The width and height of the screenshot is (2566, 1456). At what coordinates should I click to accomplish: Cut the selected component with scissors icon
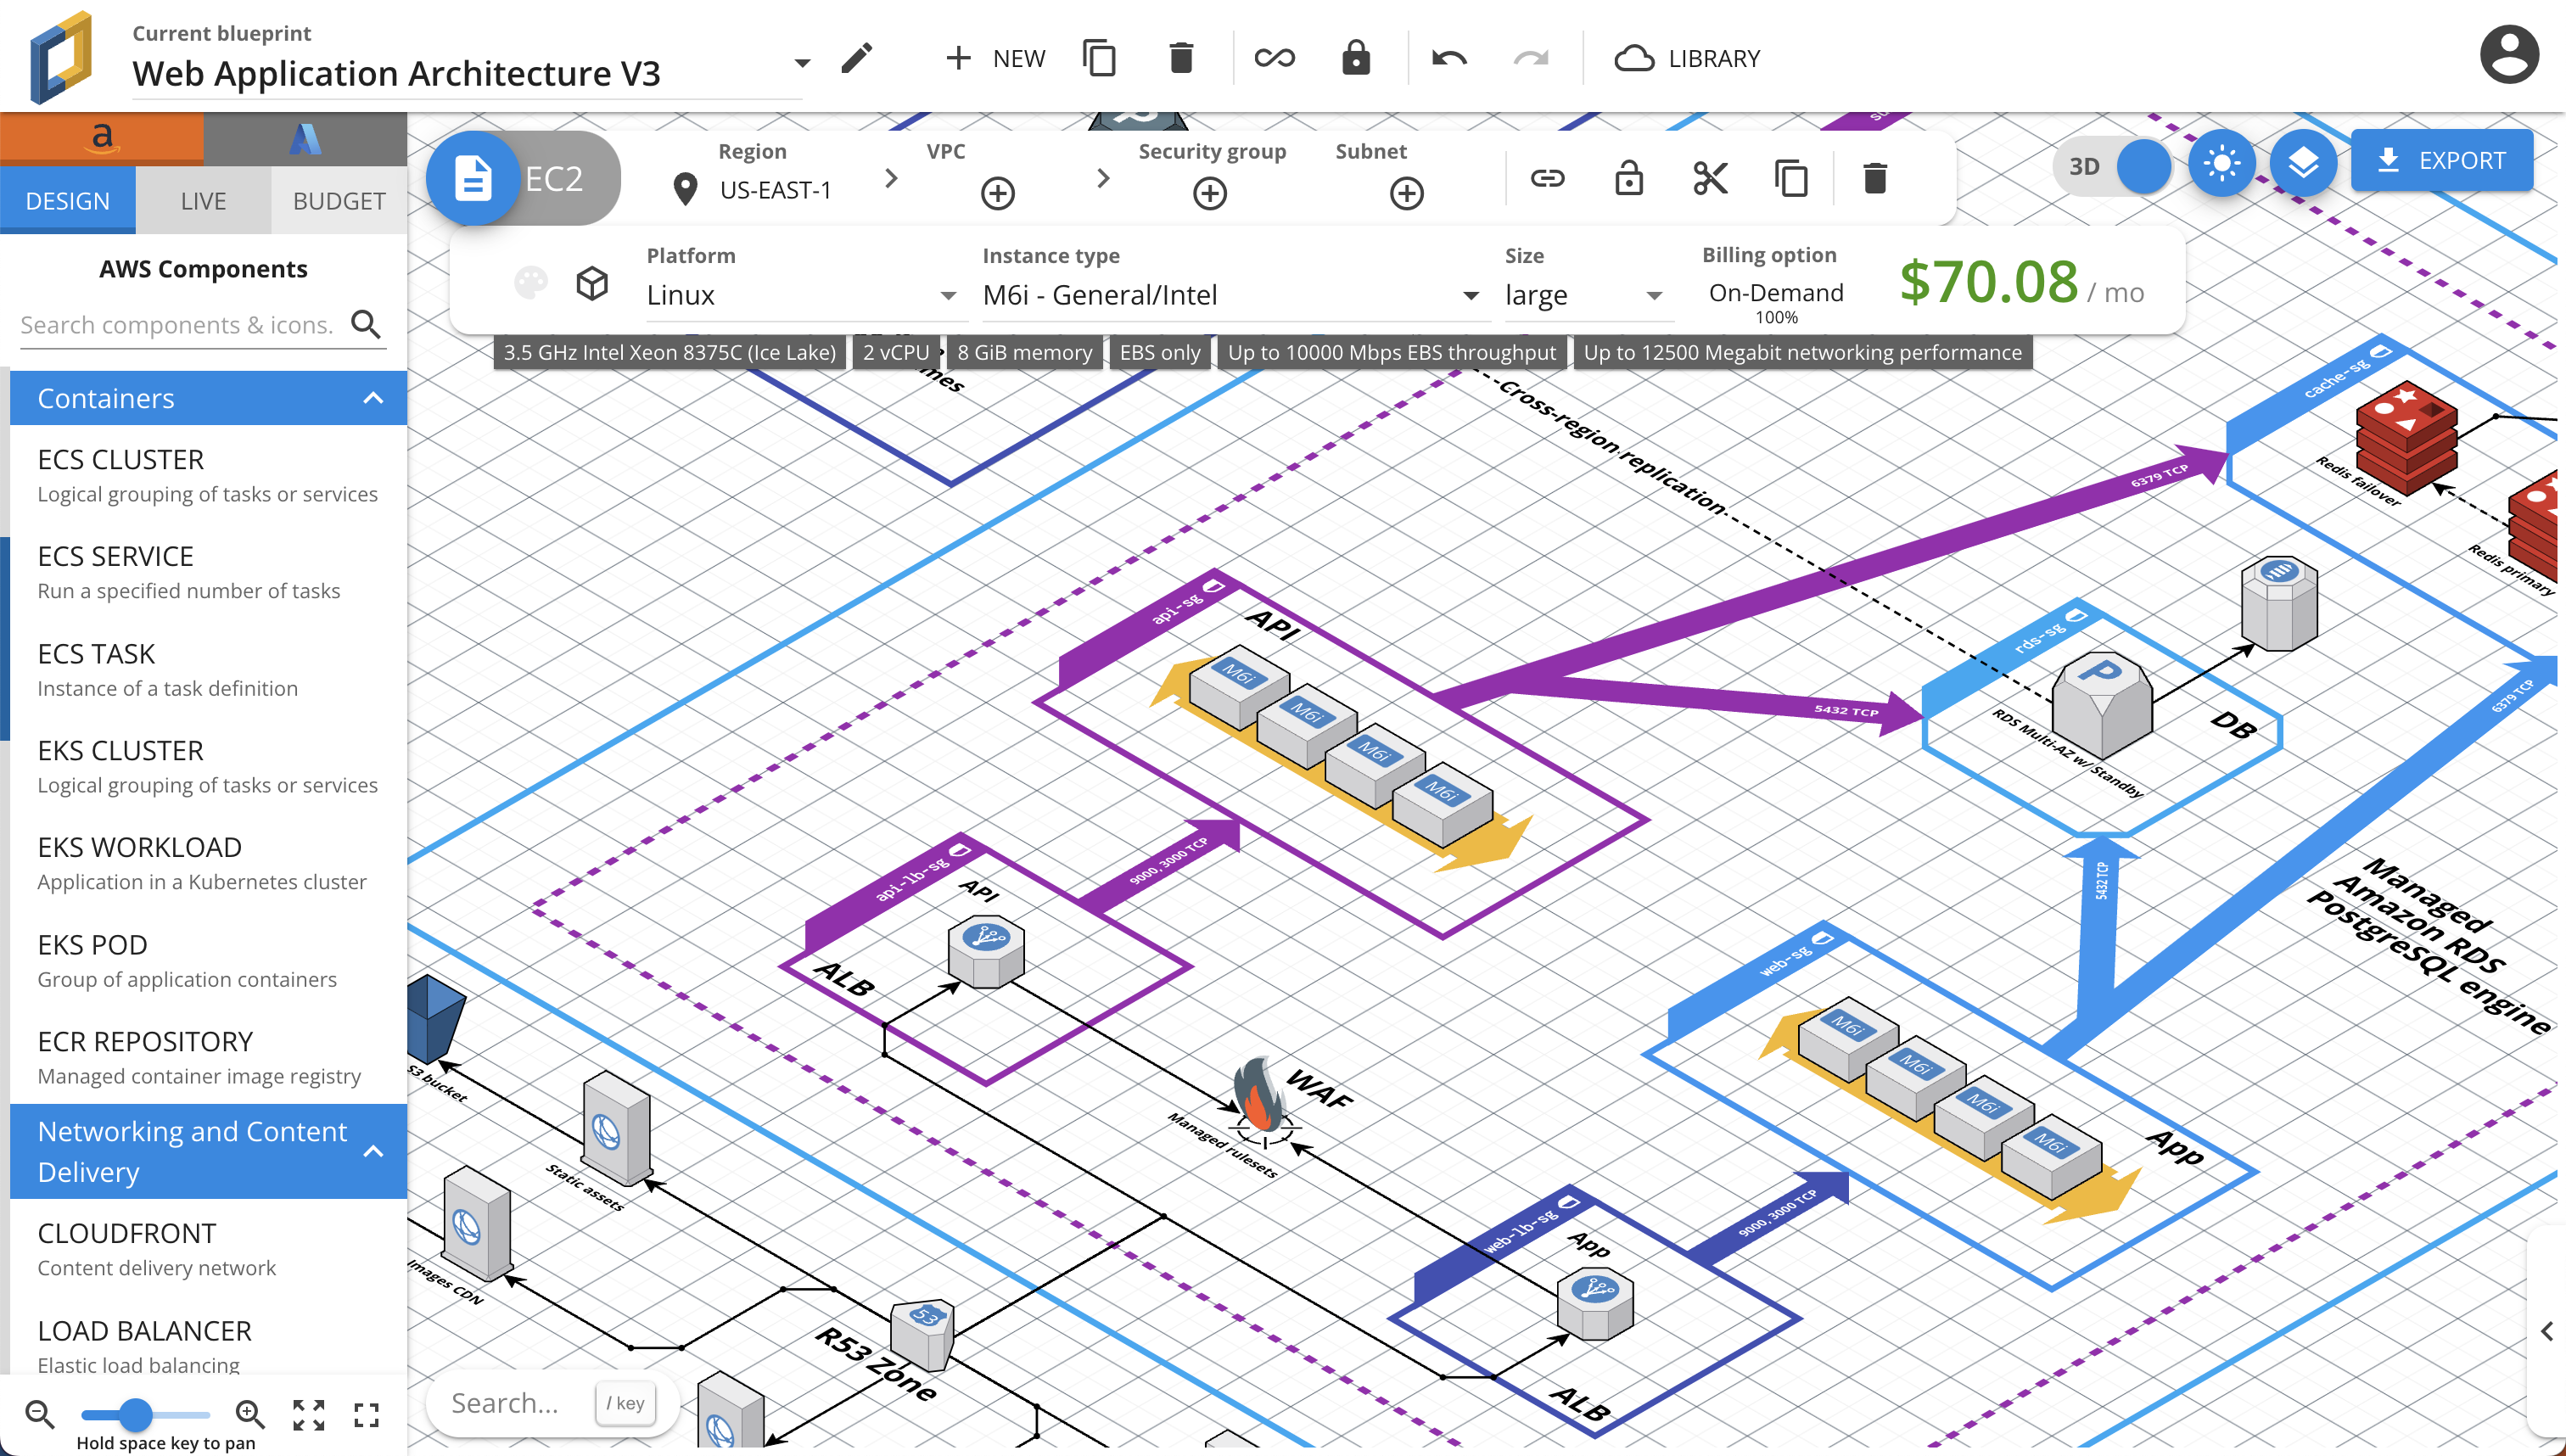[x=1710, y=178]
